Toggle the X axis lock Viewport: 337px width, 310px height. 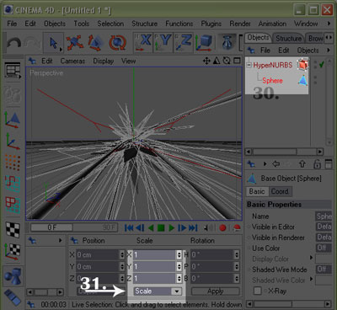tap(142, 43)
